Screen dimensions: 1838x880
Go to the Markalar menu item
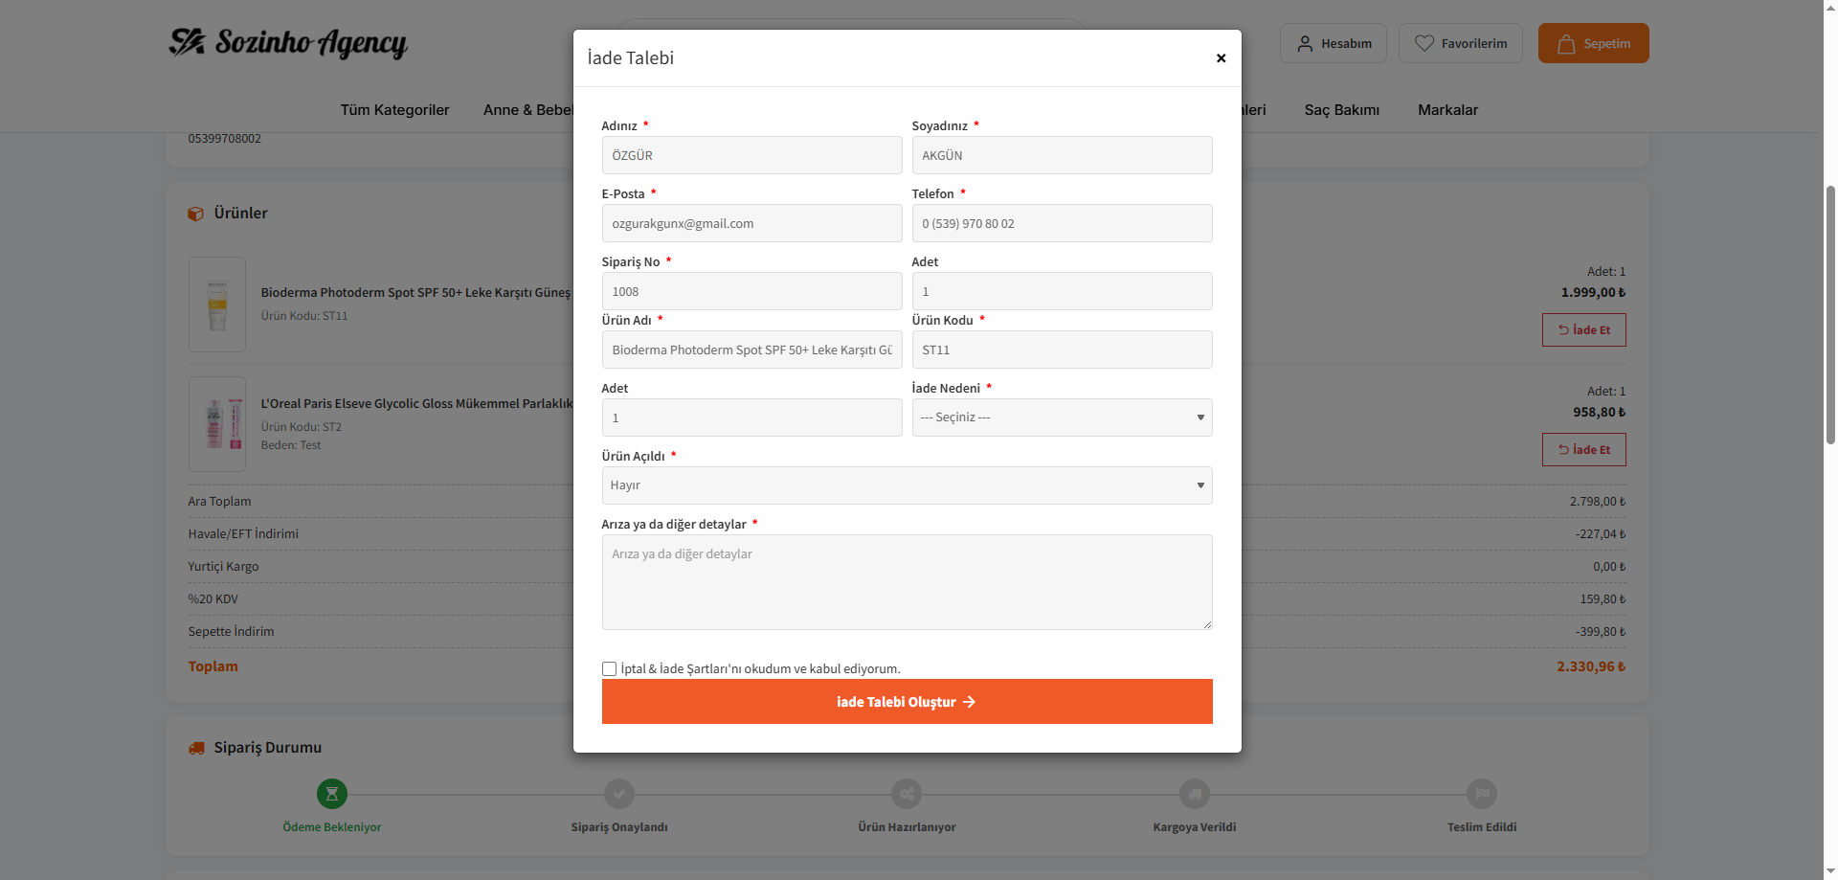[x=1447, y=110]
